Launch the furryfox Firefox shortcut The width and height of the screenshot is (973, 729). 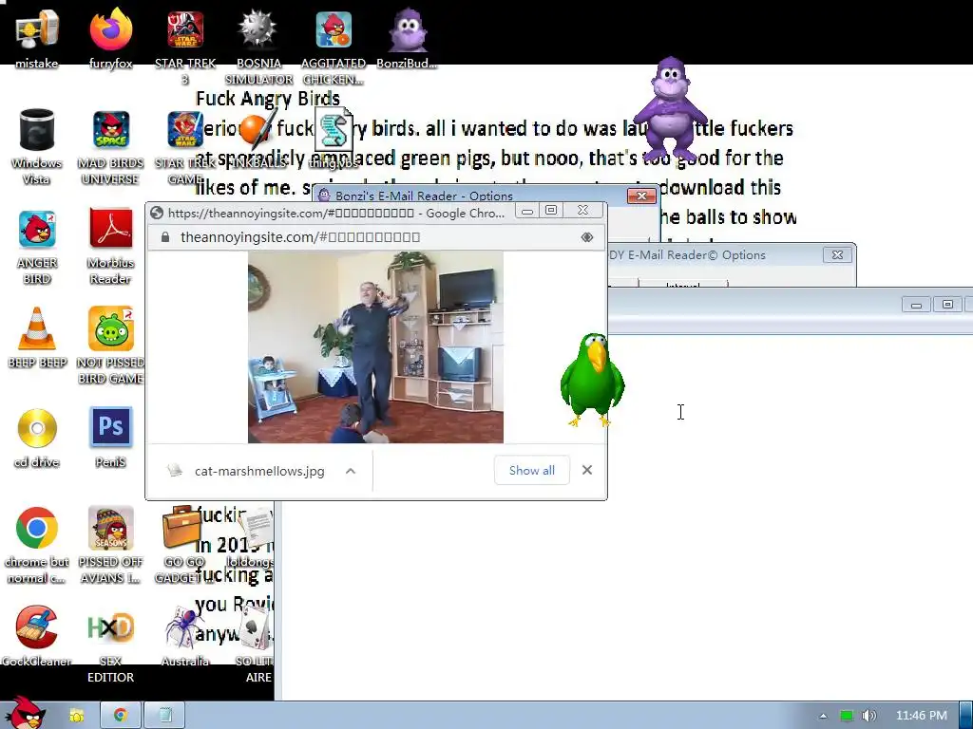(x=110, y=29)
